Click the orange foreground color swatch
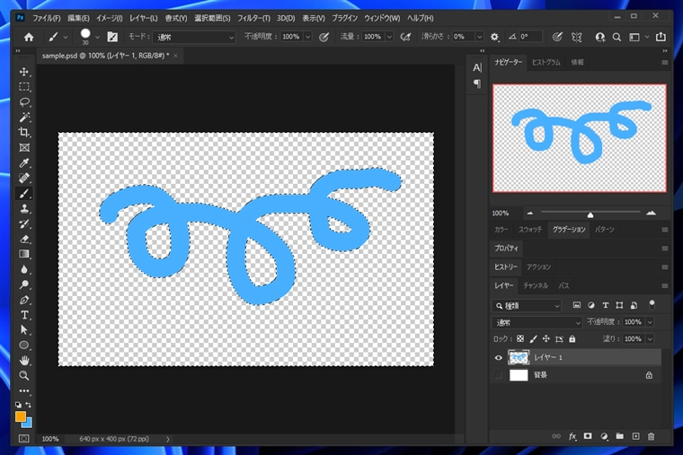Image resolution: width=683 pixels, height=455 pixels. click(x=21, y=416)
